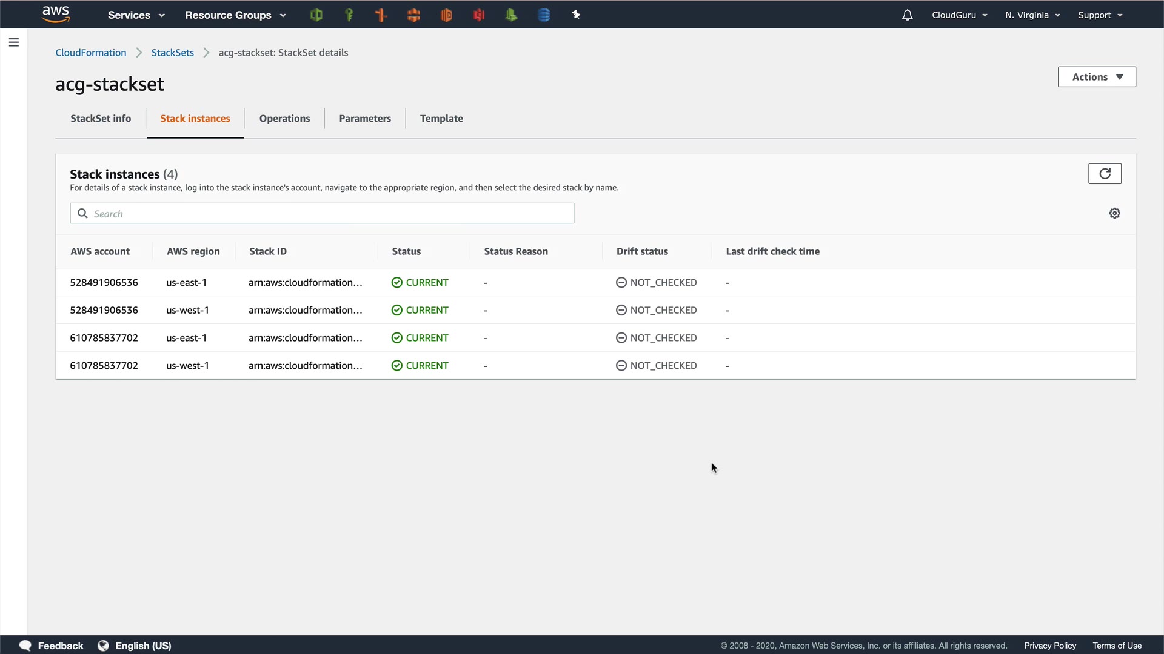Click the pin shortcuts icon
Screen dimensions: 1164x654
coord(576,15)
